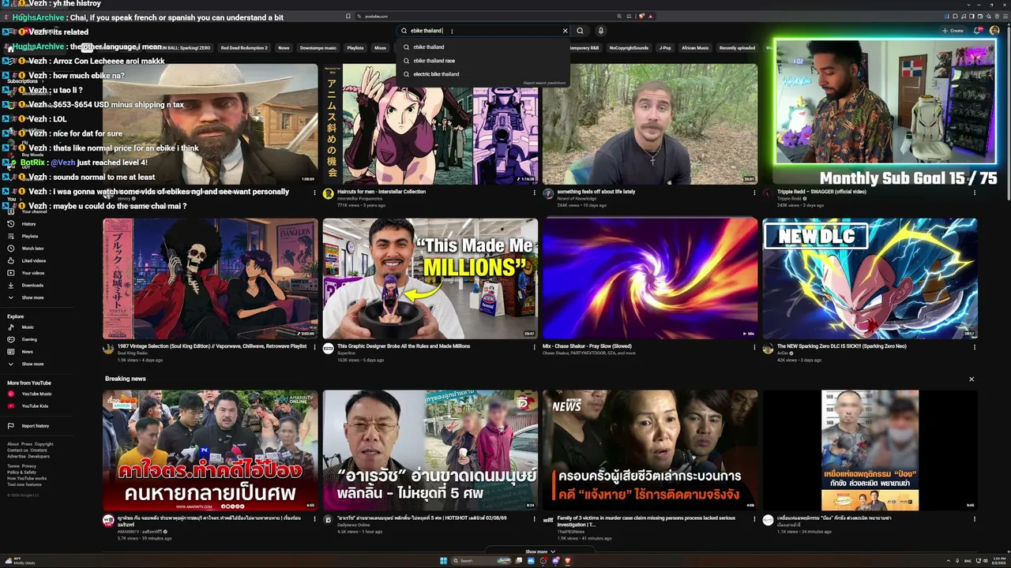Viewport: 1011px width, 568px height.
Task: Expand 'Show more' below Breaking news
Action: point(540,552)
